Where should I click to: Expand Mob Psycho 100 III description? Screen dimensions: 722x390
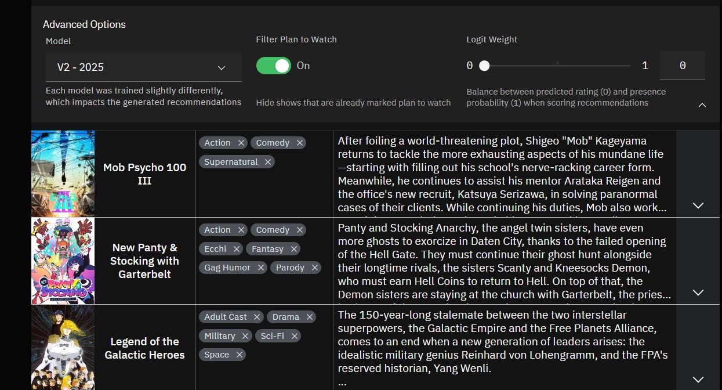tap(698, 205)
